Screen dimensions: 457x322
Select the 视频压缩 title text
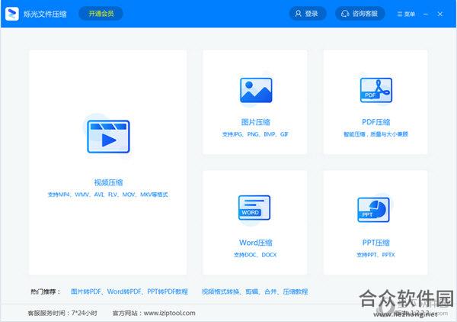pos(108,182)
